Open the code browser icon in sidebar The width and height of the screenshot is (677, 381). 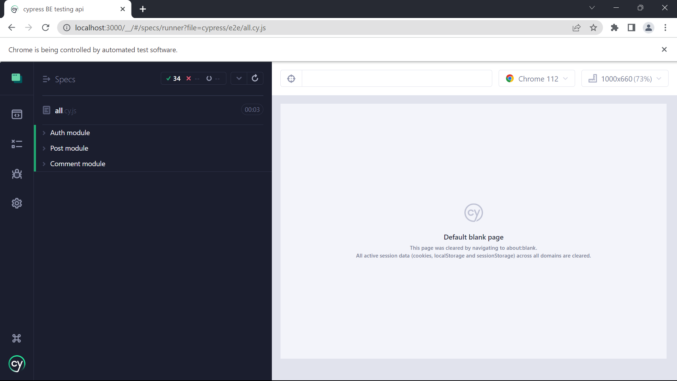click(x=17, y=114)
